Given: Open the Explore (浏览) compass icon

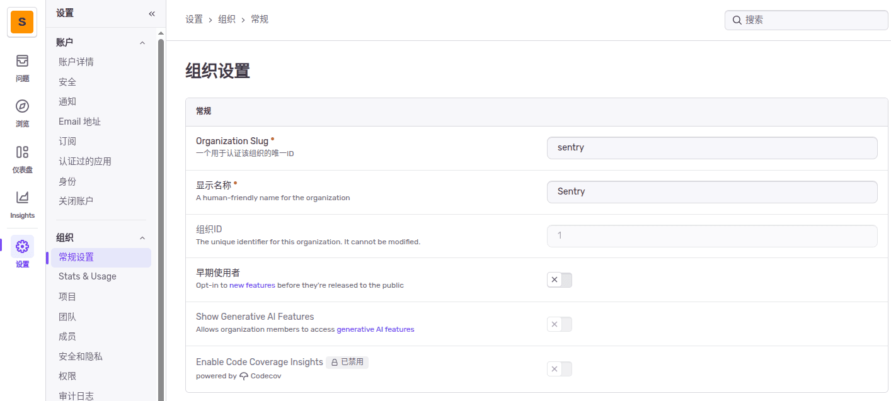Looking at the screenshot, I should point(22,106).
